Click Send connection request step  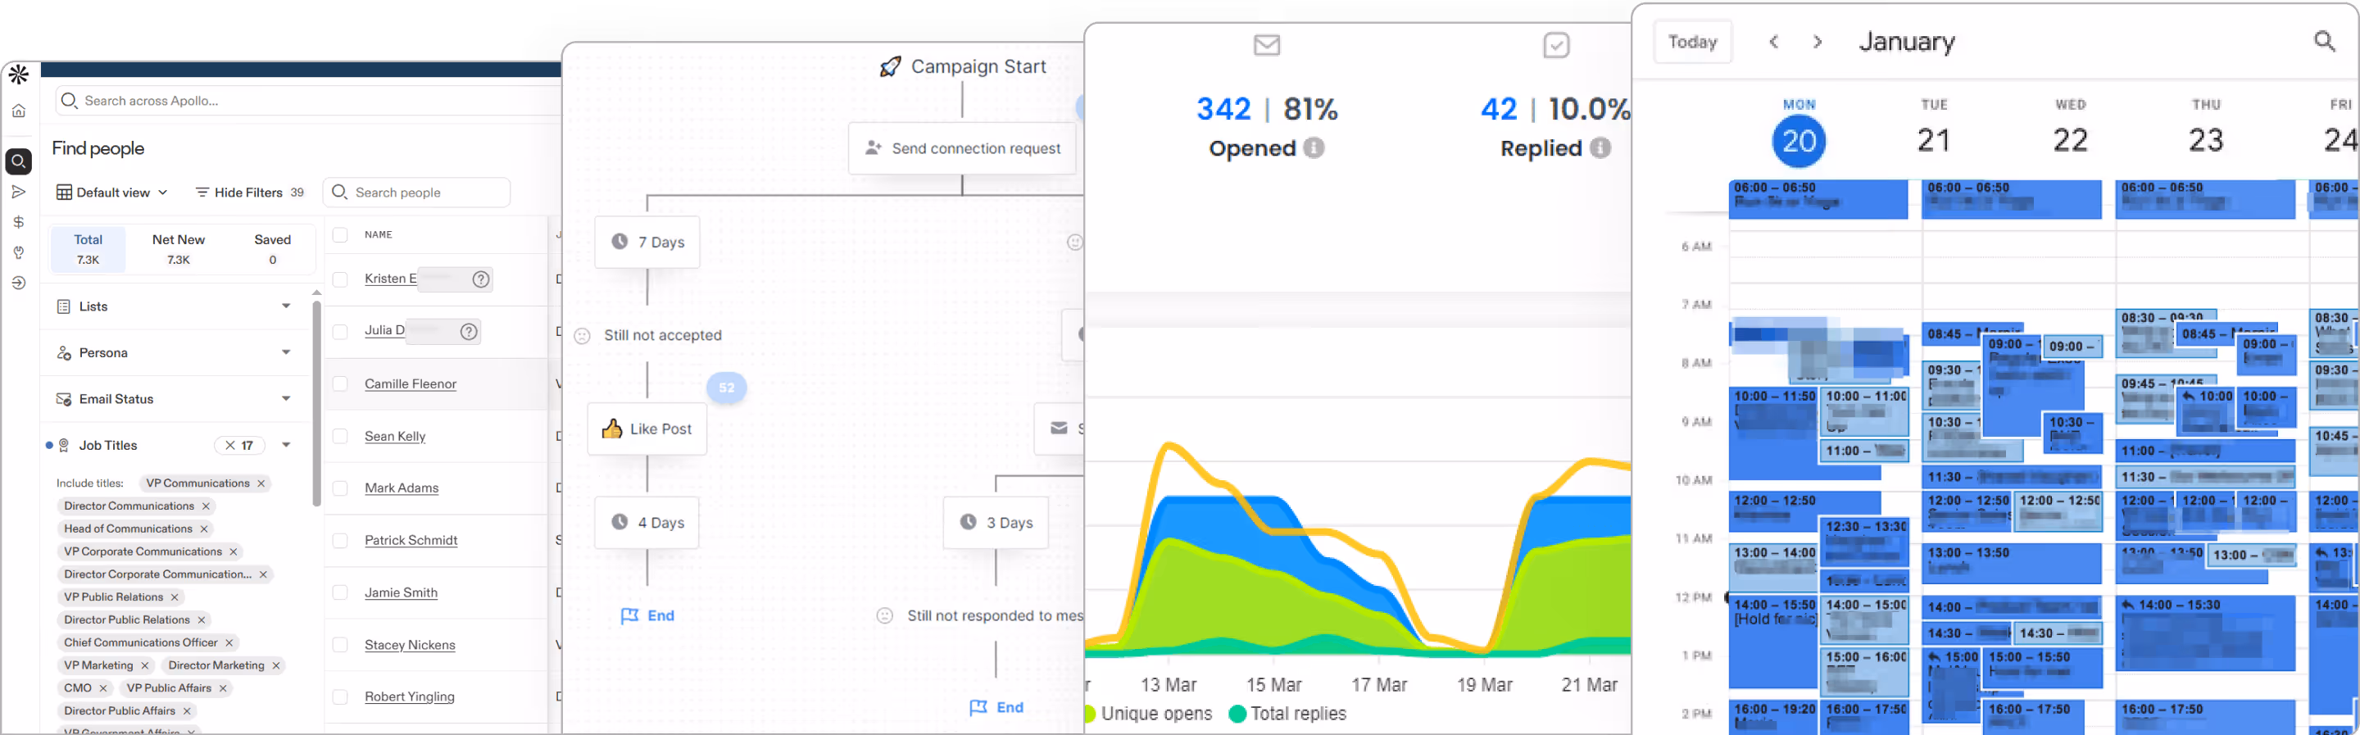click(x=962, y=148)
